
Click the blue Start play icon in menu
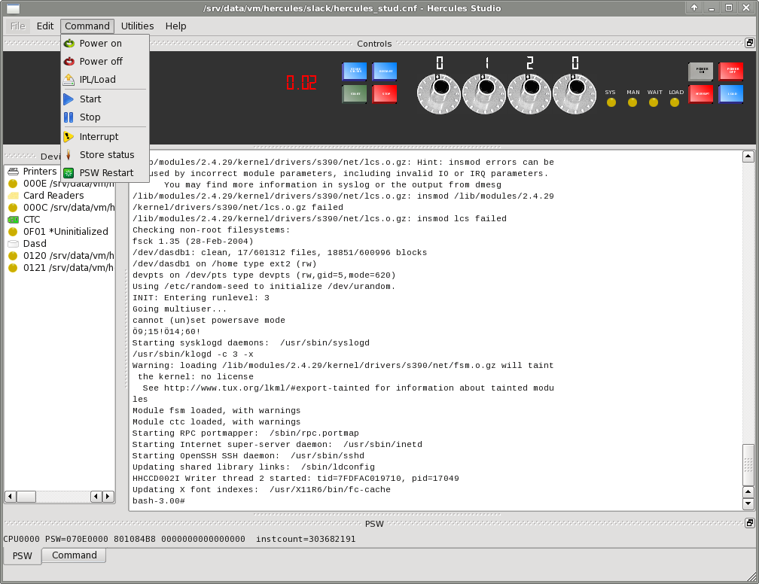click(x=69, y=99)
